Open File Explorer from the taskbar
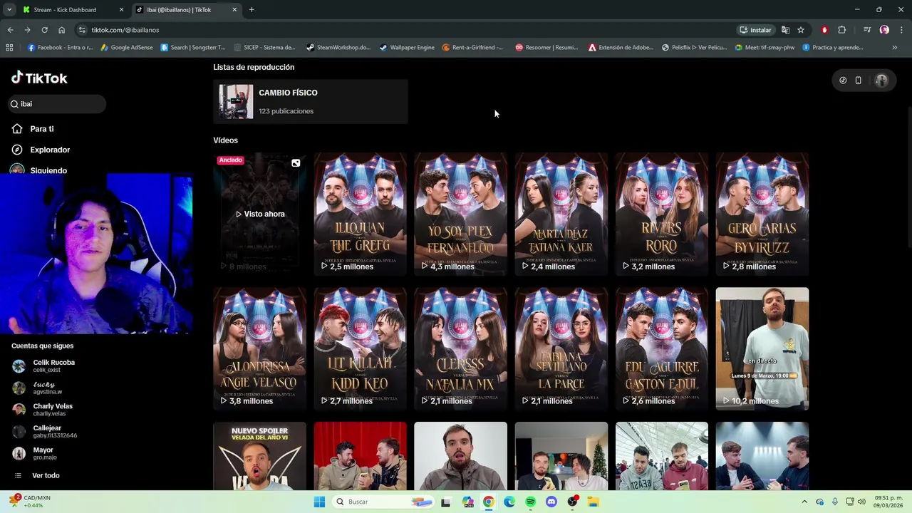The width and height of the screenshot is (912, 513). 593,502
